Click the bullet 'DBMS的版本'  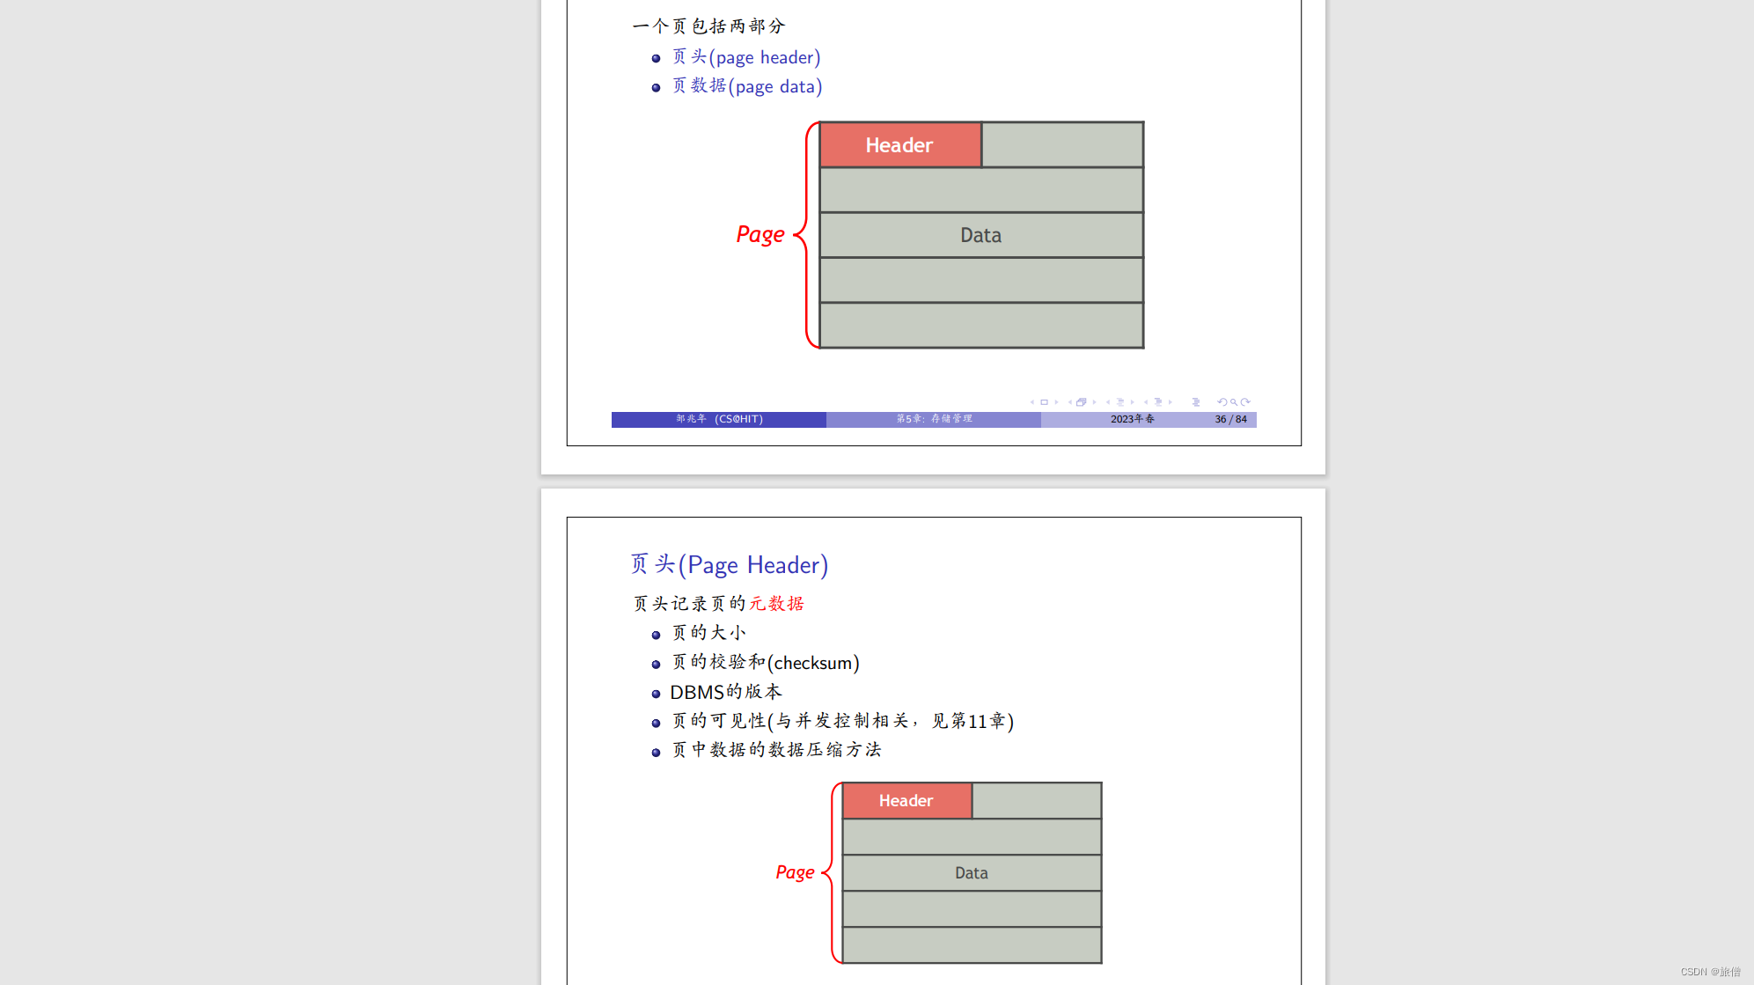tap(726, 692)
